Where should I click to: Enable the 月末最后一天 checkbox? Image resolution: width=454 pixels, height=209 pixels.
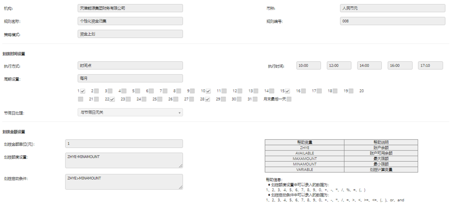pyautogui.click(x=289, y=100)
